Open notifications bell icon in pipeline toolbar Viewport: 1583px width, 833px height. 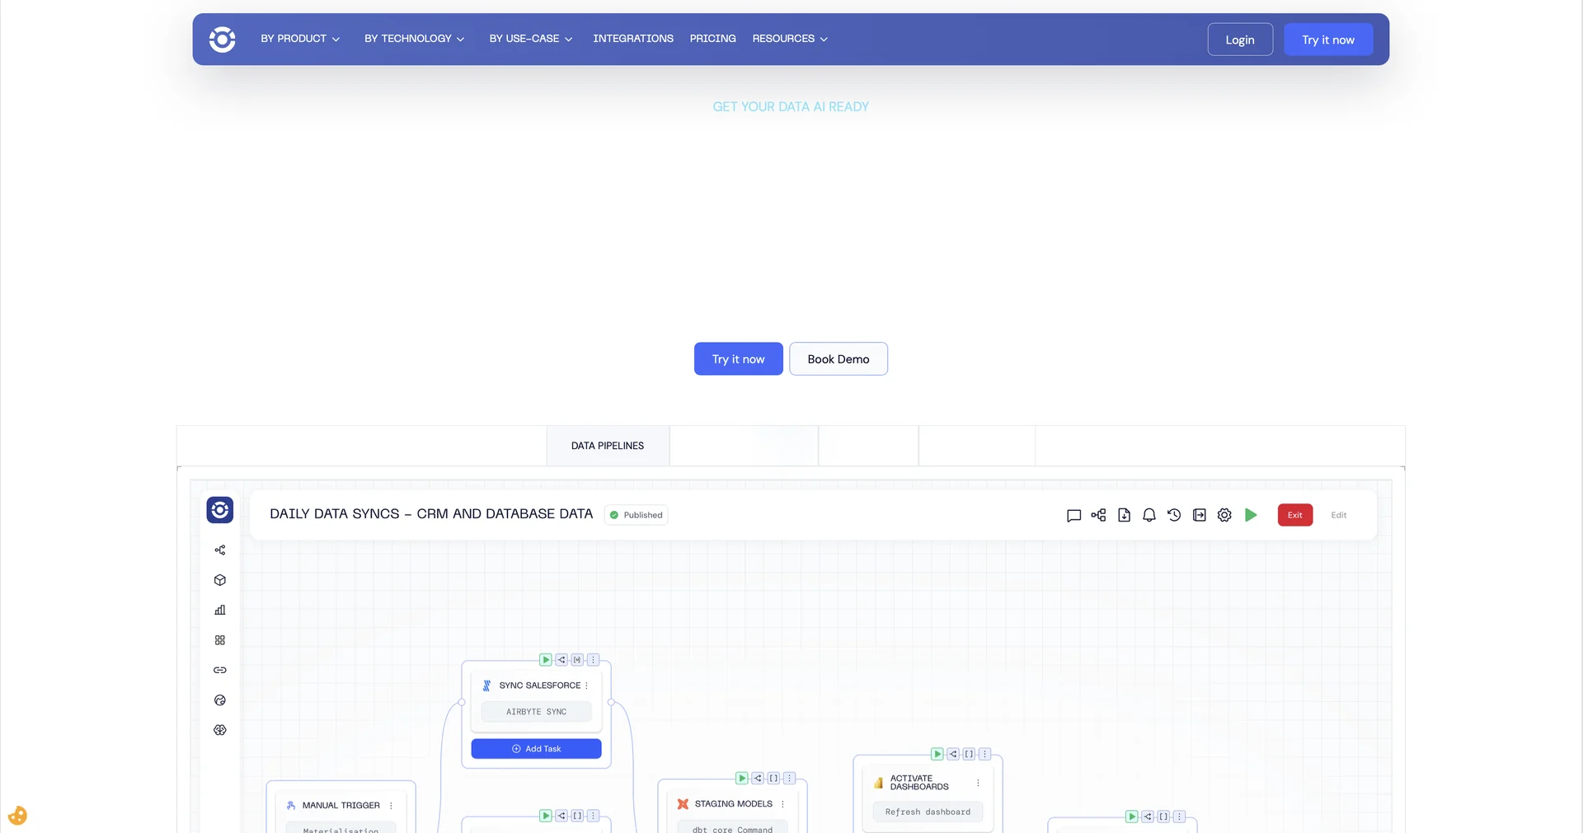1149,515
